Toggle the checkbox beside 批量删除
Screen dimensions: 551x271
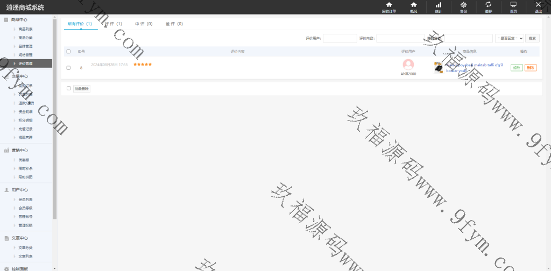[x=68, y=88]
